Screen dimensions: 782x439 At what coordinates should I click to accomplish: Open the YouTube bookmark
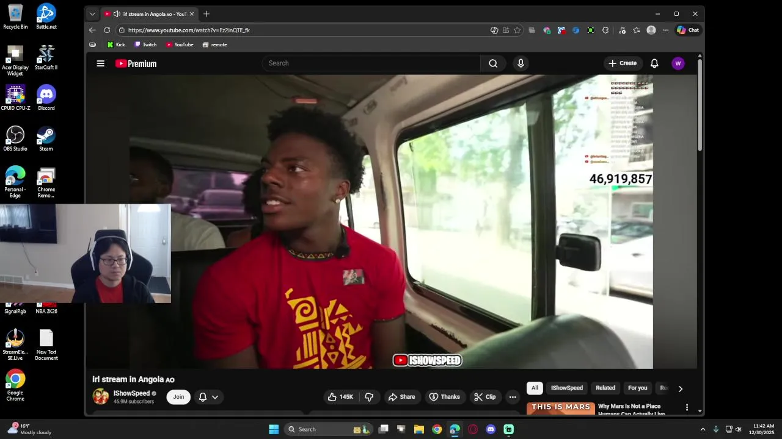tap(179, 45)
